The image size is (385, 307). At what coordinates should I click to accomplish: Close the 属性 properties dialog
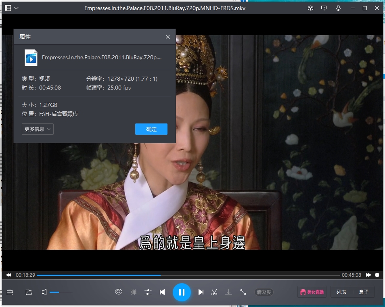pos(168,37)
